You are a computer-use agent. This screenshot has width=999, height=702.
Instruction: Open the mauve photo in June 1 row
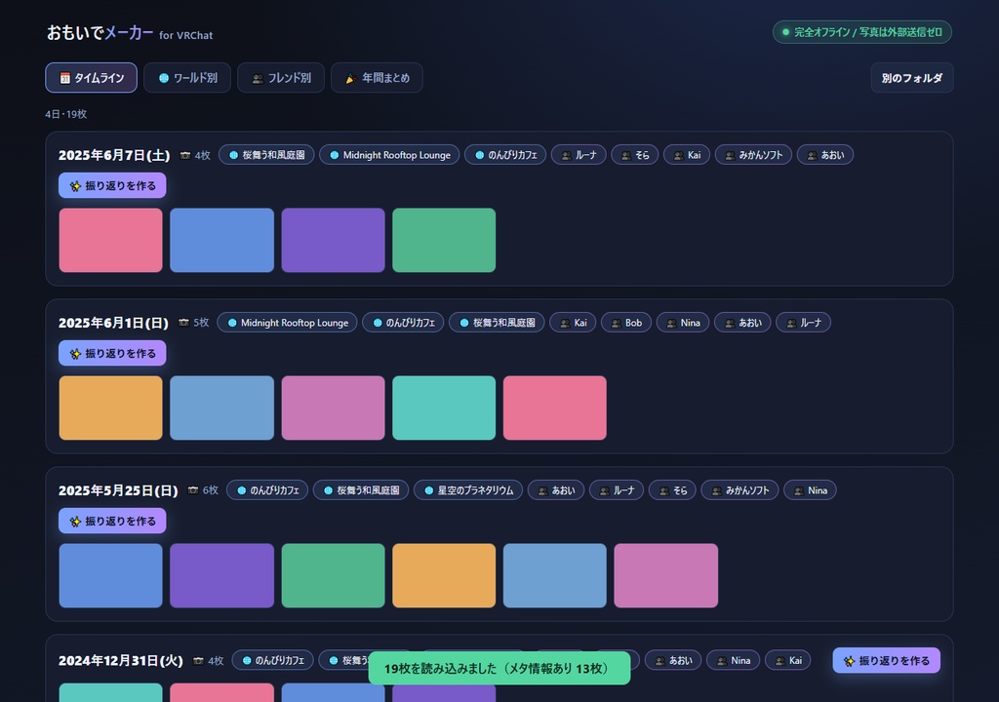[334, 408]
